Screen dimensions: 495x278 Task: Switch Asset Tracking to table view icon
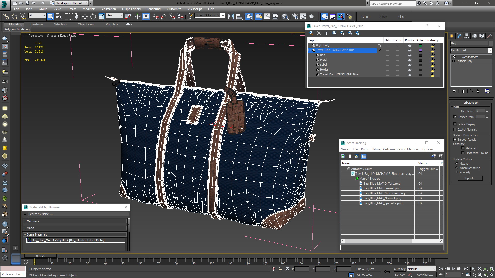pos(364,156)
